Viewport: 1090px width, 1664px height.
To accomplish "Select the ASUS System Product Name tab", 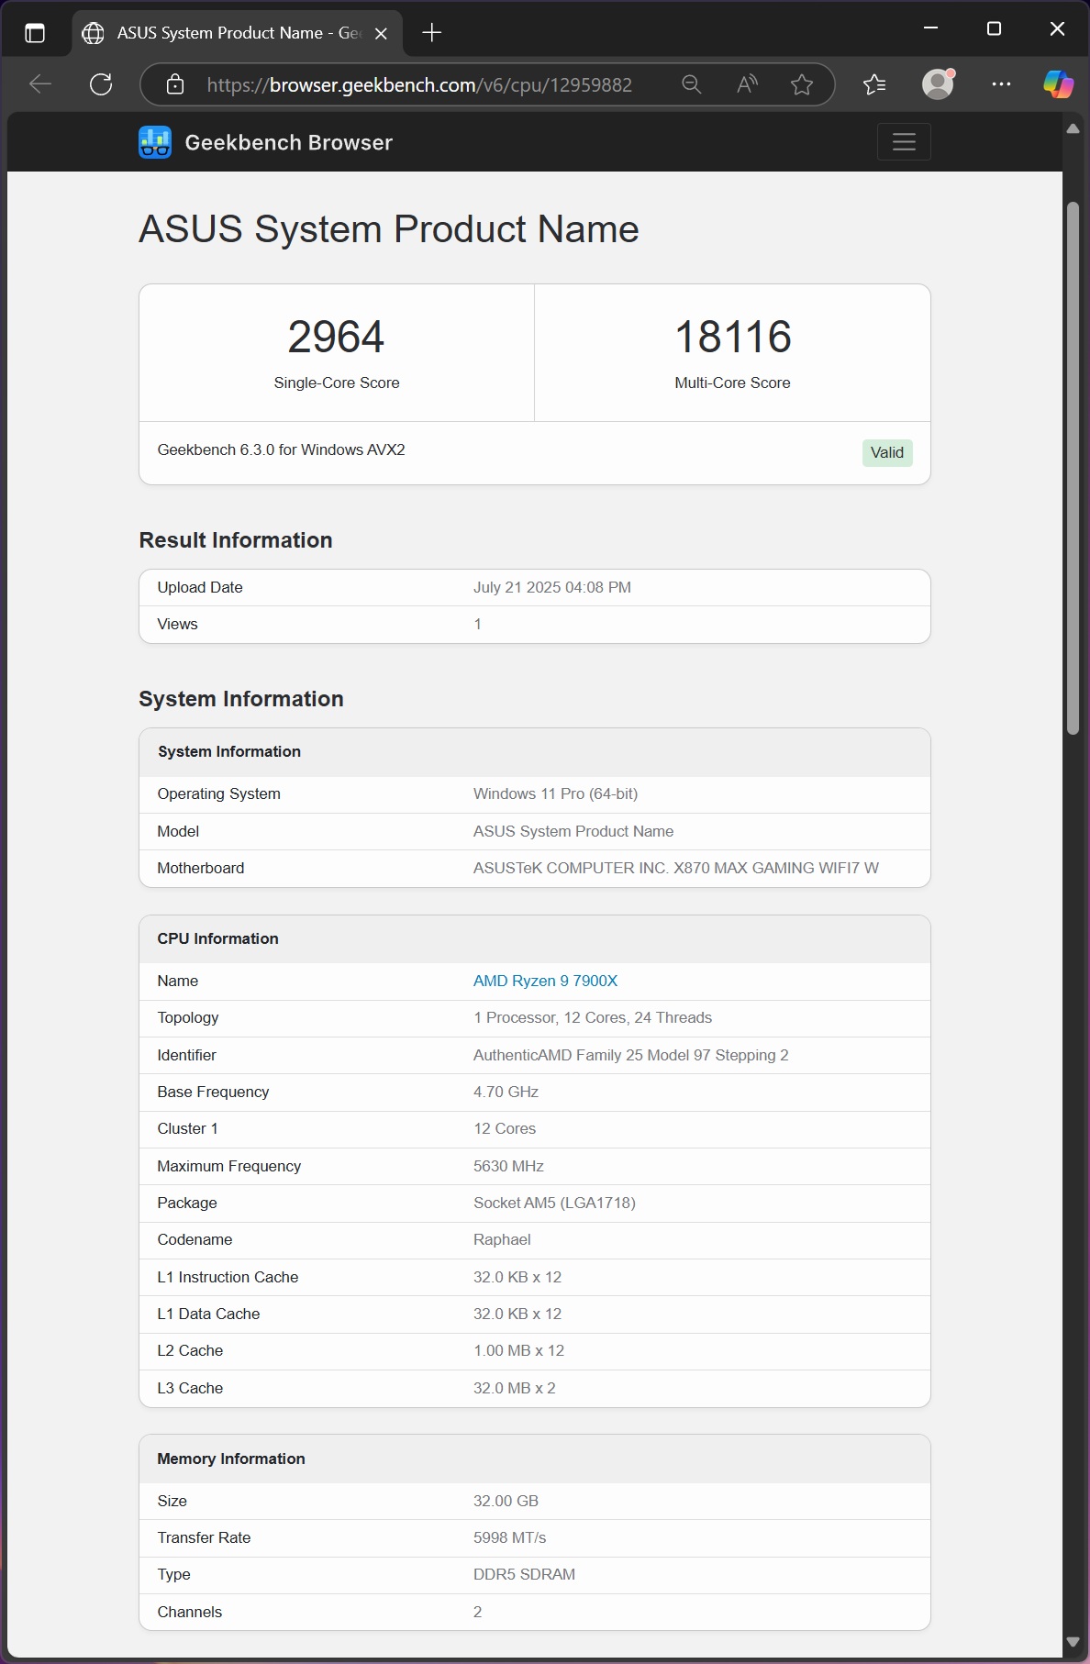I will click(x=237, y=33).
